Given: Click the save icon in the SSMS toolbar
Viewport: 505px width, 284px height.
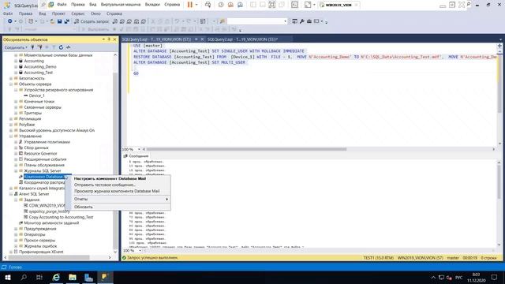Looking at the screenshot, I should (x=60, y=21).
